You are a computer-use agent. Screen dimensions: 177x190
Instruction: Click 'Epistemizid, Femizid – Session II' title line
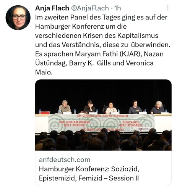pos(89,178)
